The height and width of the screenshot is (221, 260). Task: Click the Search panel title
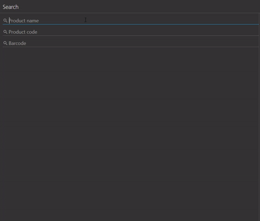(11, 7)
